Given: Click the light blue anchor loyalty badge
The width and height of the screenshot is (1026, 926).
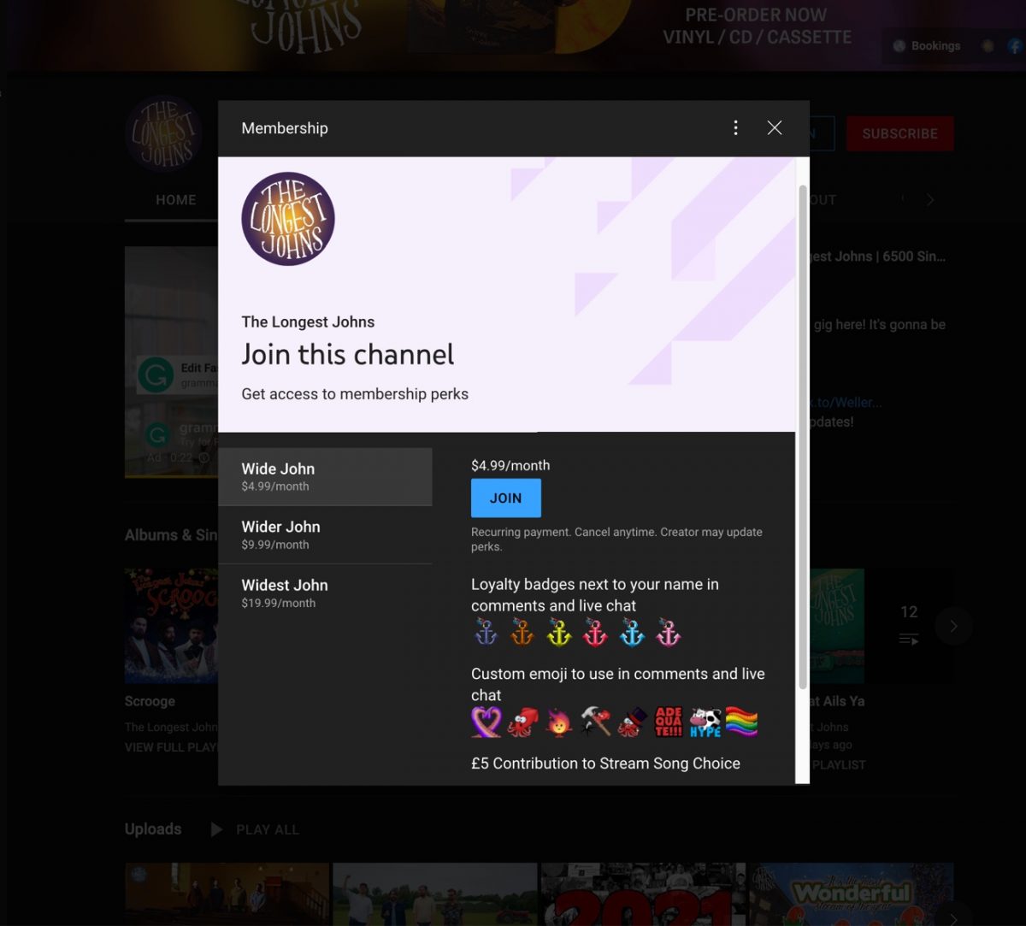Looking at the screenshot, I should (632, 633).
